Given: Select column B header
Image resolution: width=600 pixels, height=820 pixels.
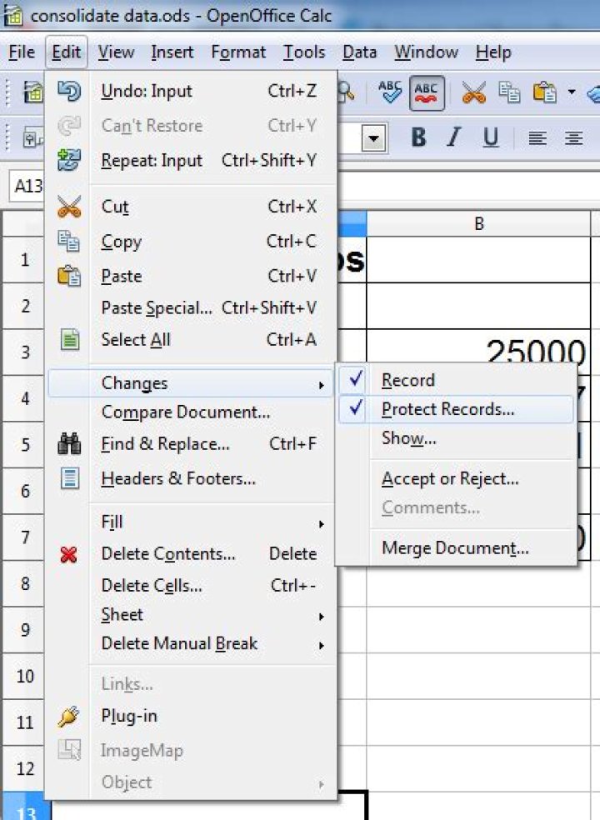Looking at the screenshot, I should point(478,223).
